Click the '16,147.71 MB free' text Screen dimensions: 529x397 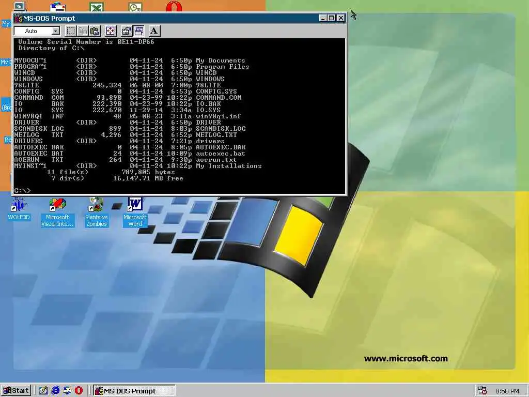click(x=148, y=178)
